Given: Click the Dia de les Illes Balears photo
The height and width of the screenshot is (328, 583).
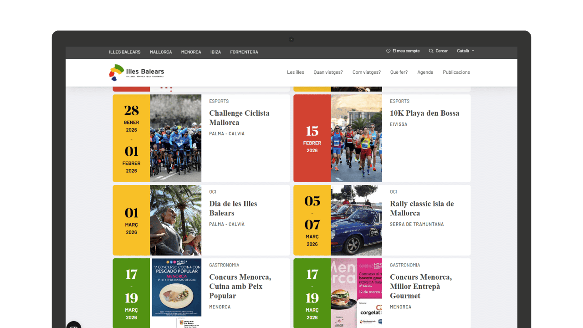Looking at the screenshot, I should point(175,220).
